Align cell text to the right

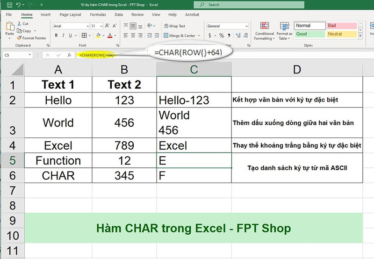tap(141, 35)
